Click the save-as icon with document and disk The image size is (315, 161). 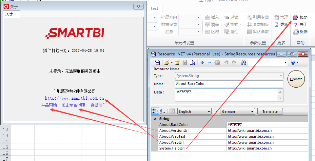coord(192,63)
